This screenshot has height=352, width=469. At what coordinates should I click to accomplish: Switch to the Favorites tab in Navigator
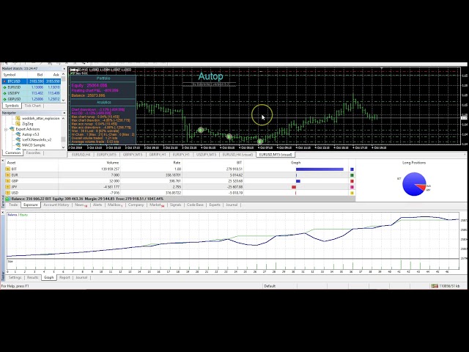[x=34, y=153]
